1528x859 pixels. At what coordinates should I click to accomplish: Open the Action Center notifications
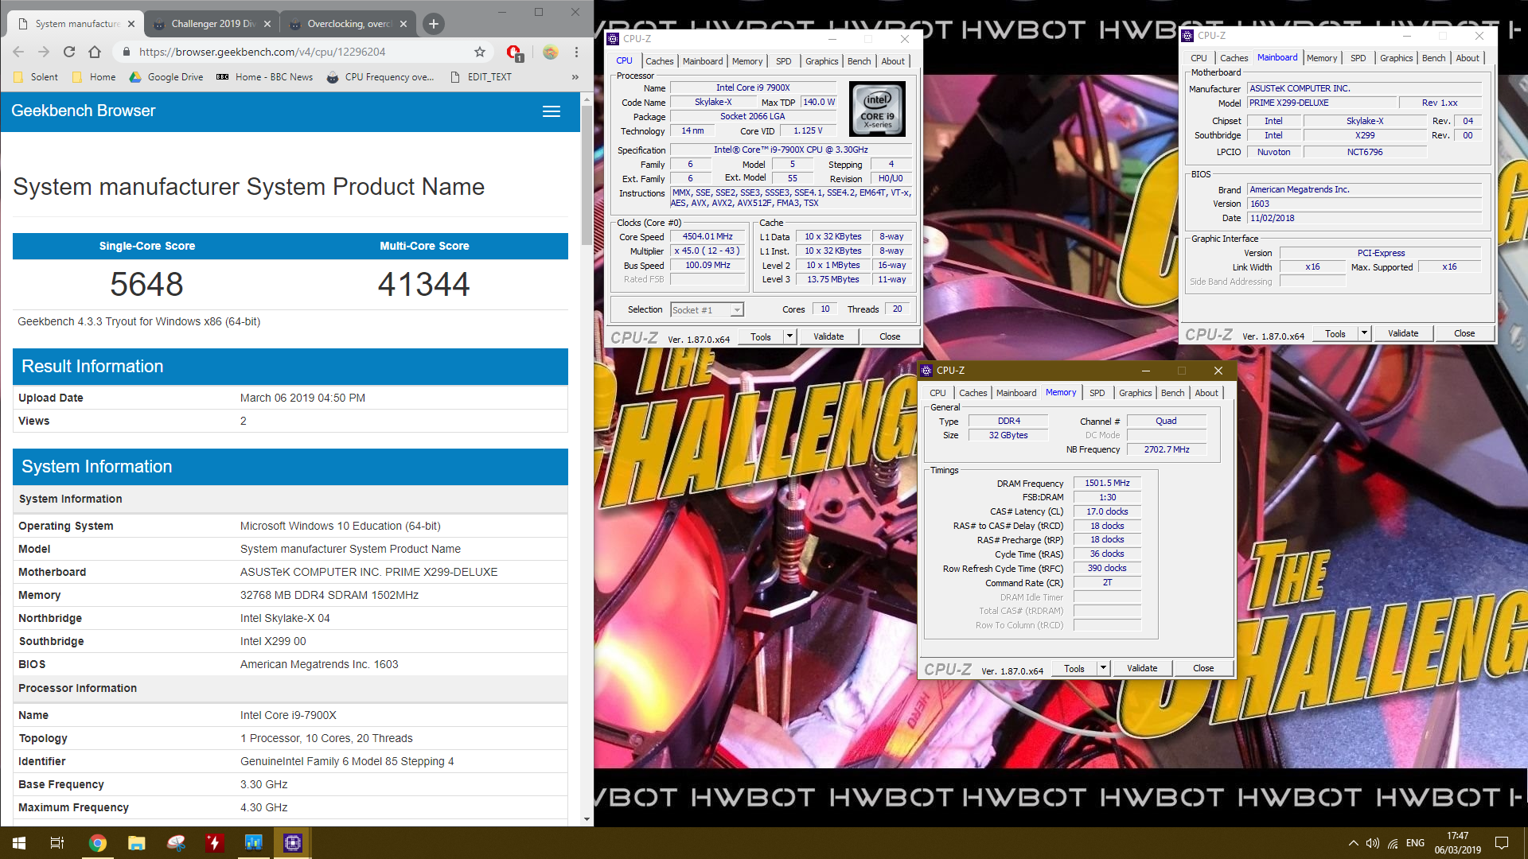pyautogui.click(x=1502, y=843)
